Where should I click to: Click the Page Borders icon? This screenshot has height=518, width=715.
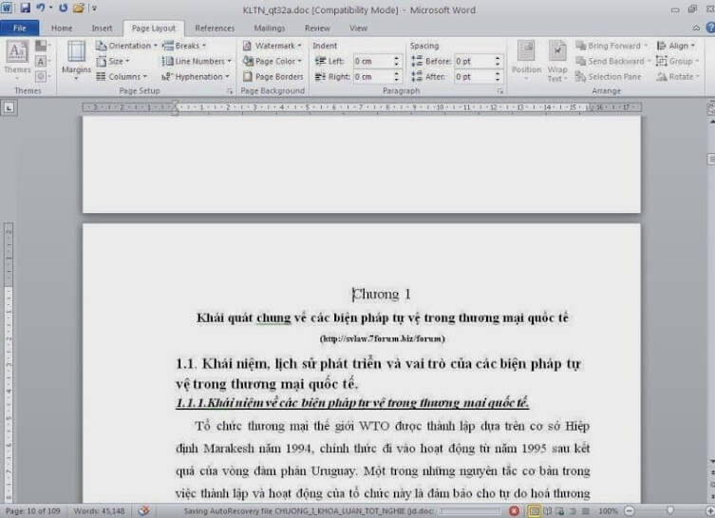coord(273,76)
